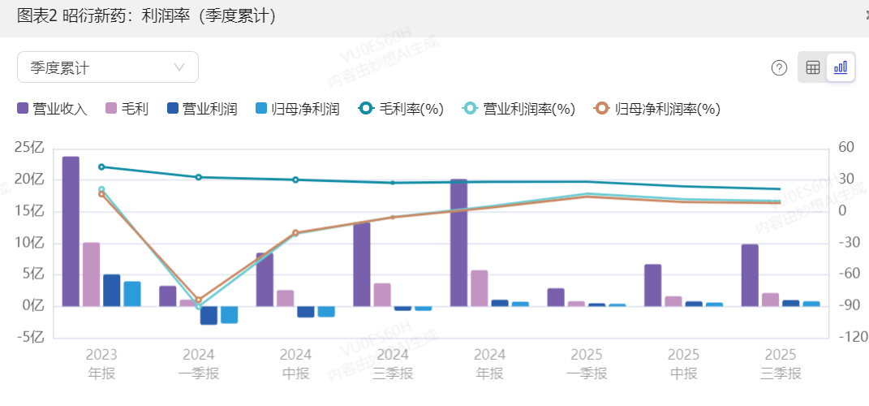Open the 季度累计 period dropdown
This screenshot has height=406, width=869.
click(108, 67)
